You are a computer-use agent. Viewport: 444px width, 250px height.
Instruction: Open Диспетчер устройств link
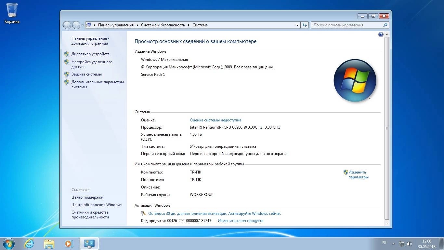[90, 54]
